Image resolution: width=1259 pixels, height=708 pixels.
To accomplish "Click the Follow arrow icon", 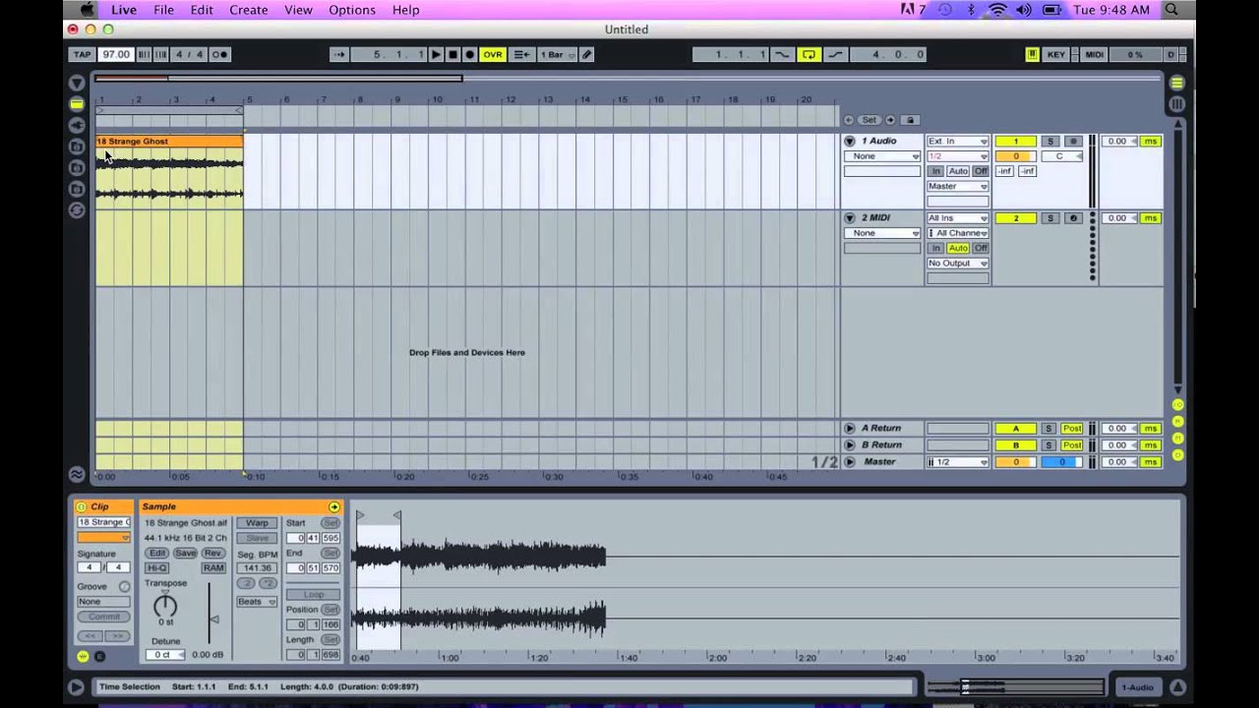I will coord(339,54).
